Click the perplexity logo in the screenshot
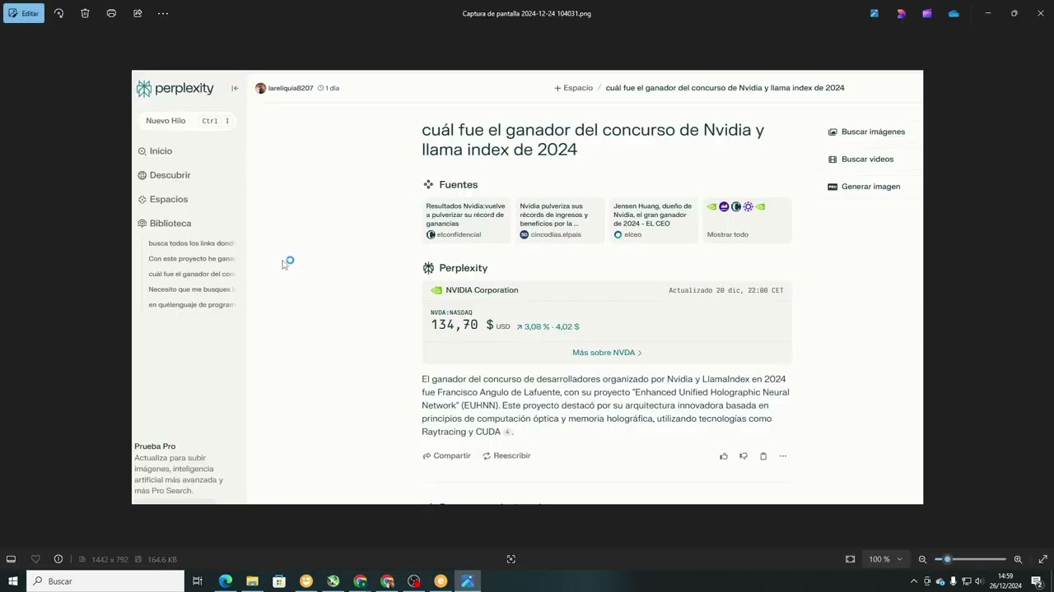 pos(175,88)
